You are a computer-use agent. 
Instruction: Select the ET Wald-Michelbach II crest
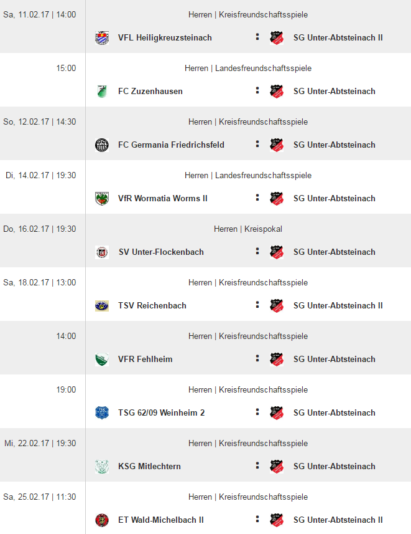pos(101,520)
